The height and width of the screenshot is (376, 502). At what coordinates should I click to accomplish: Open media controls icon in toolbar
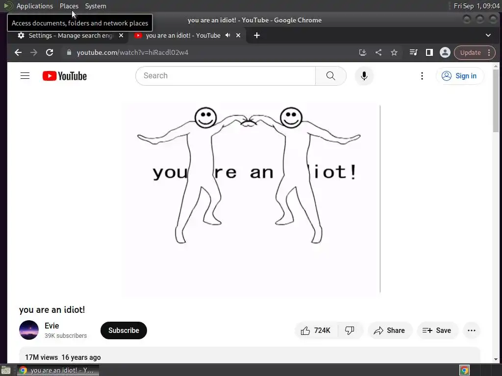point(413,52)
